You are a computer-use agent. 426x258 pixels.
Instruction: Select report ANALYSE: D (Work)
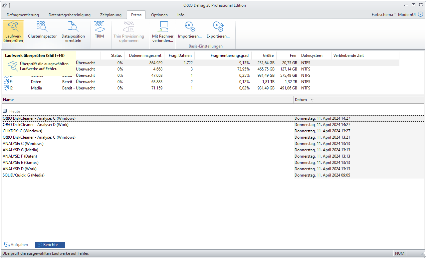click(x=213, y=169)
